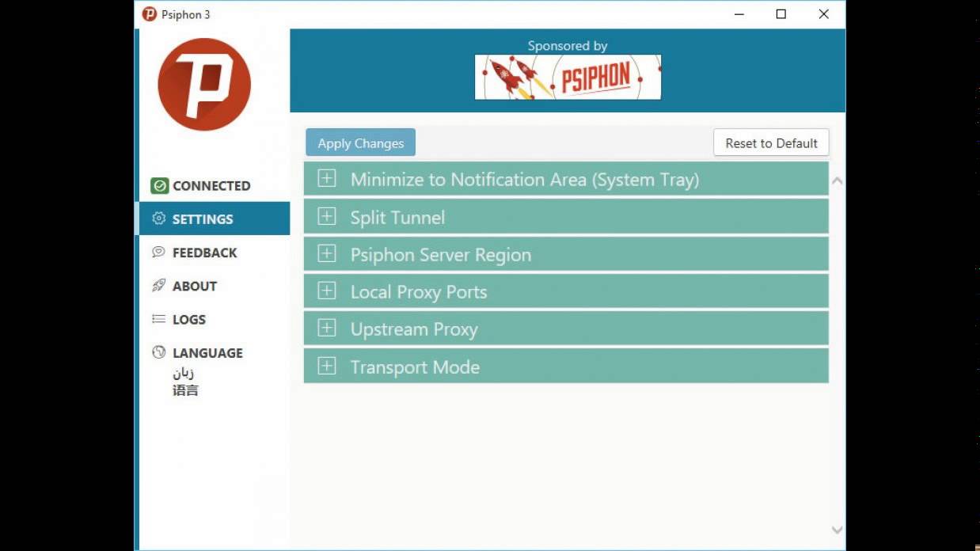Screen dimensions: 980x551
Task: Click the settings scrollbar down arrow
Action: [x=837, y=530]
